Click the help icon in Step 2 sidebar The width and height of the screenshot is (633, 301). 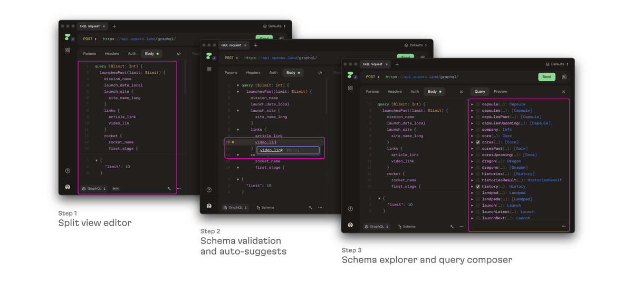(x=209, y=190)
